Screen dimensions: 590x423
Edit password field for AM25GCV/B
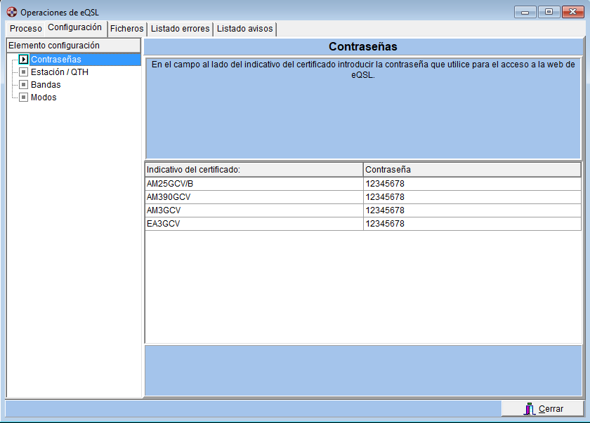click(471, 184)
